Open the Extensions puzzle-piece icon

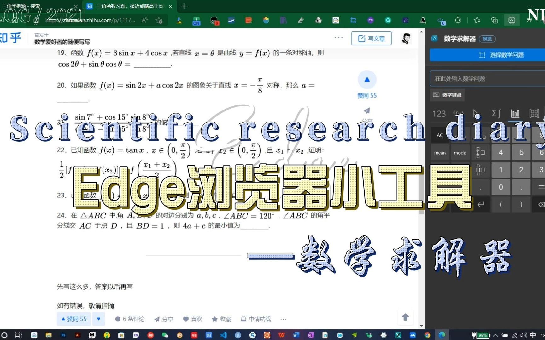[x=458, y=20]
